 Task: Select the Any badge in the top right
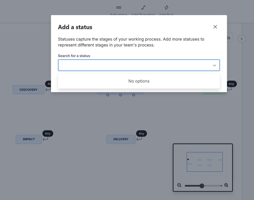click(231, 84)
